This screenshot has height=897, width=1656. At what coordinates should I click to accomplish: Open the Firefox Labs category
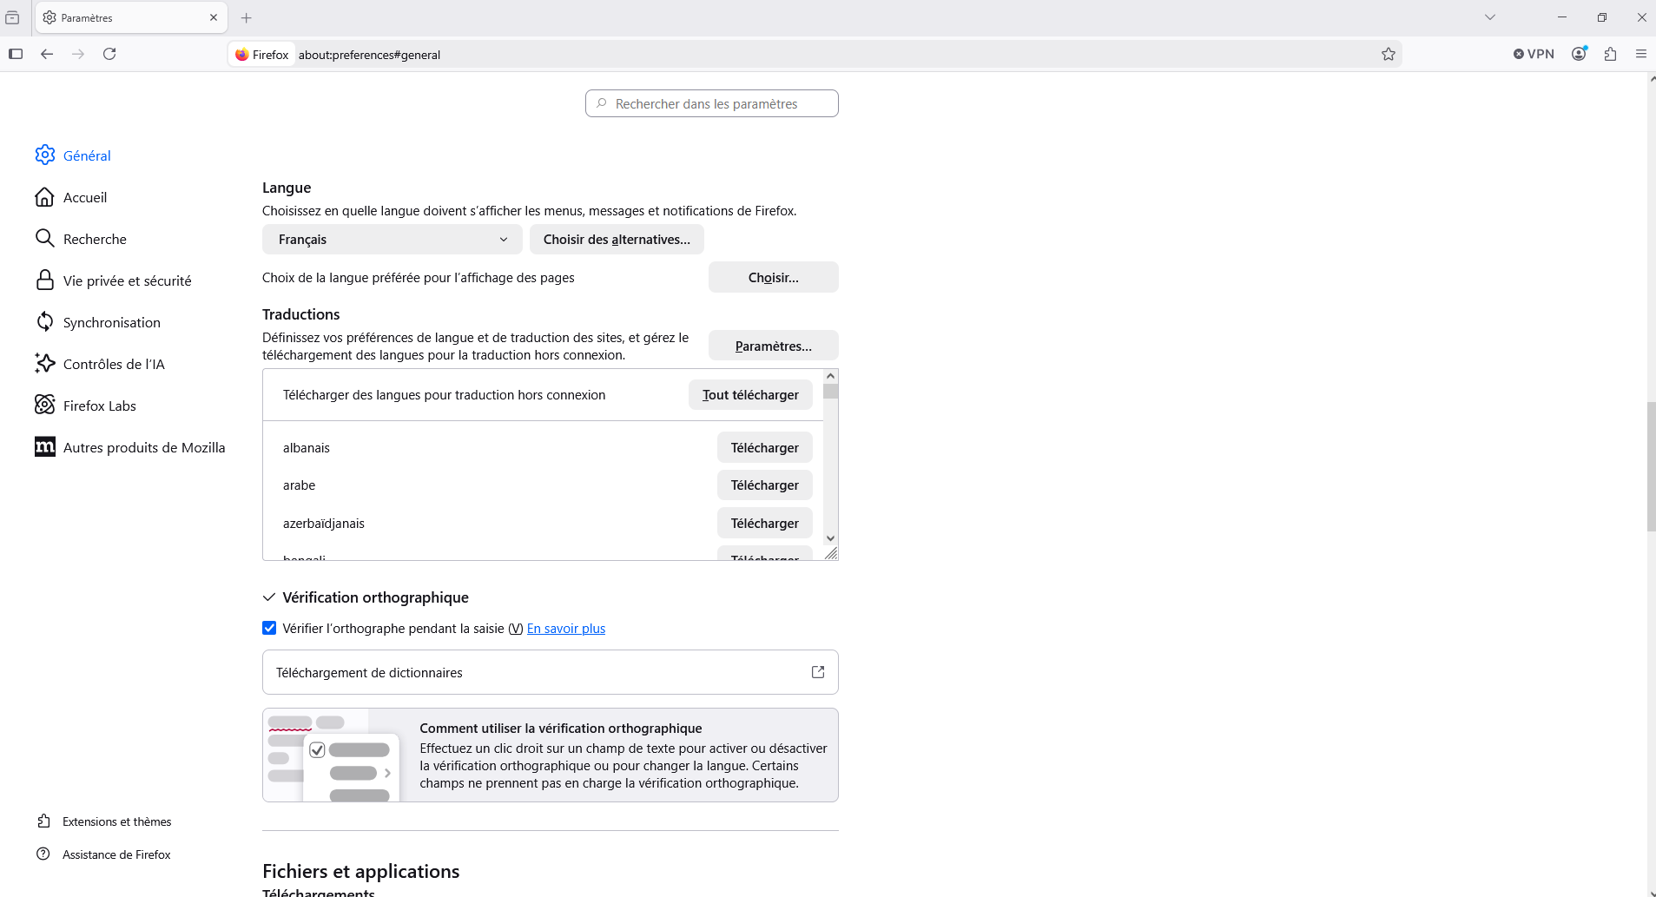(x=99, y=406)
